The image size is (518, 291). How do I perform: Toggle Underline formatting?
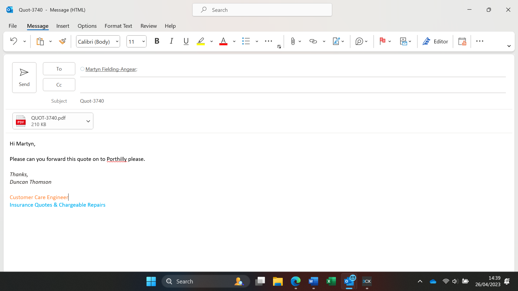click(x=186, y=41)
